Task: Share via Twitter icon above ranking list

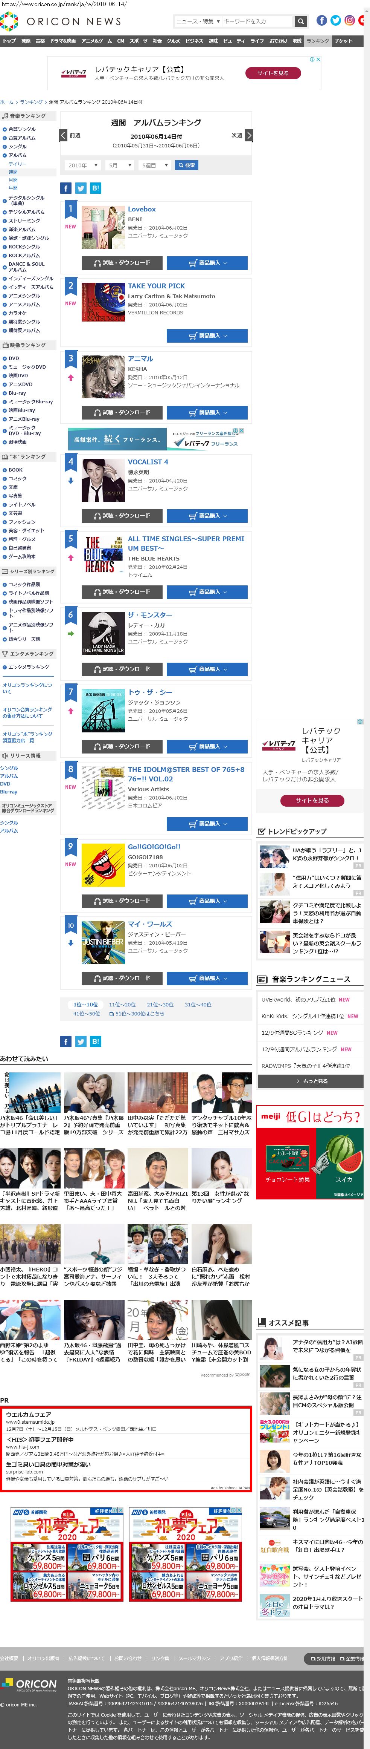Action: pyautogui.click(x=81, y=188)
